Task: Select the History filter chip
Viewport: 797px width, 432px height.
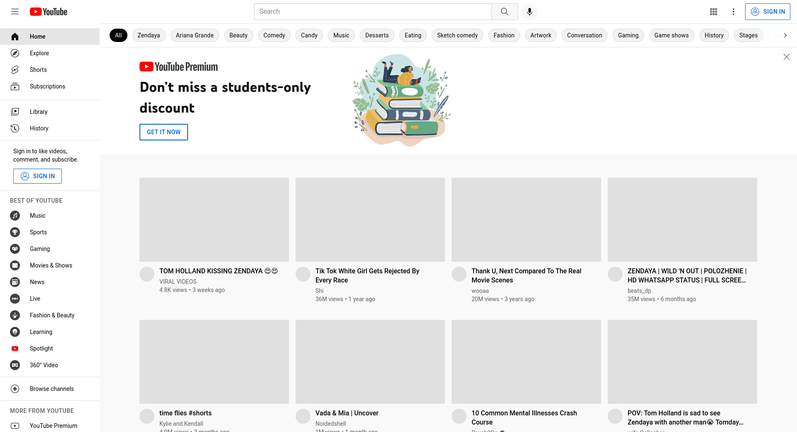Action: (x=714, y=35)
